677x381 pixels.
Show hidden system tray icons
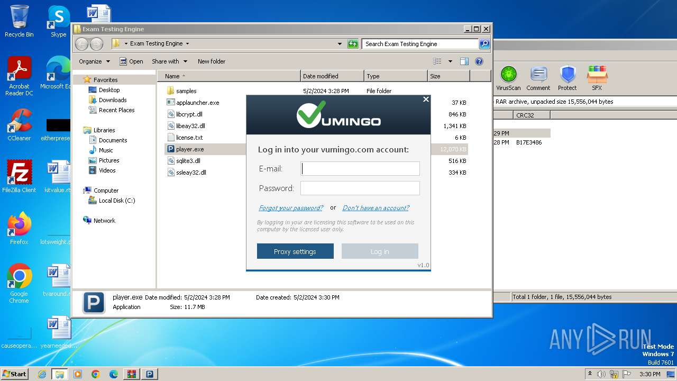pyautogui.click(x=590, y=374)
